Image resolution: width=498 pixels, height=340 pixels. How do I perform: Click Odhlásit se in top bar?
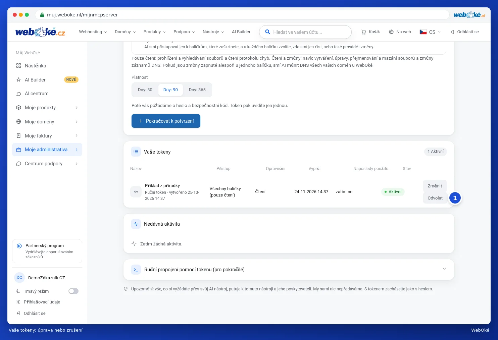tap(464, 32)
